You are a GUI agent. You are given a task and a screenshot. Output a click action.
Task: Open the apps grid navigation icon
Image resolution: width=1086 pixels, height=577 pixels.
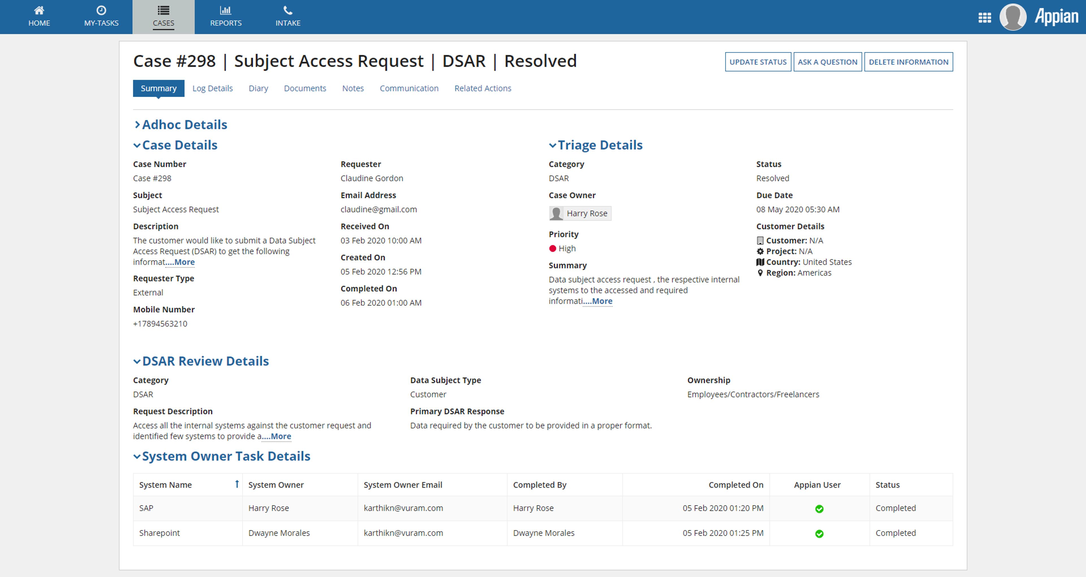[x=984, y=18]
